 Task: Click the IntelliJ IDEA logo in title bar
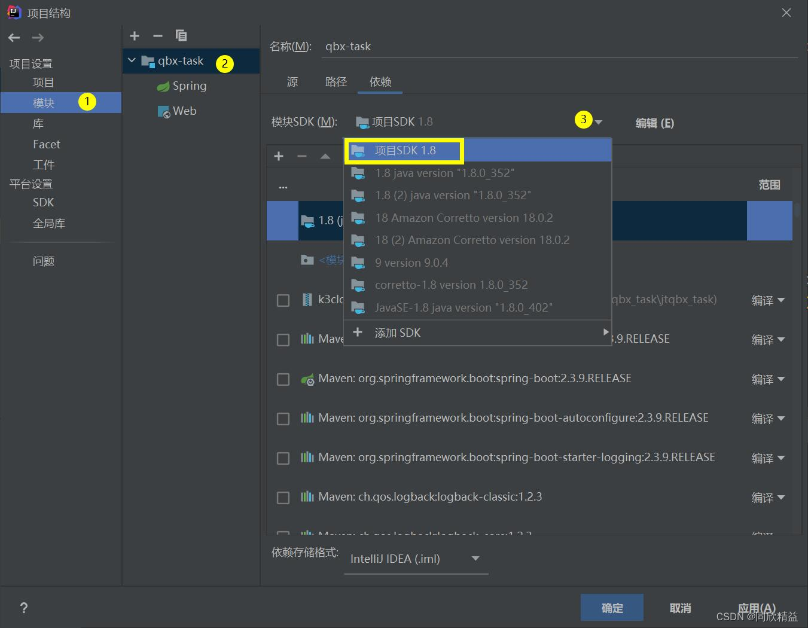pos(14,12)
